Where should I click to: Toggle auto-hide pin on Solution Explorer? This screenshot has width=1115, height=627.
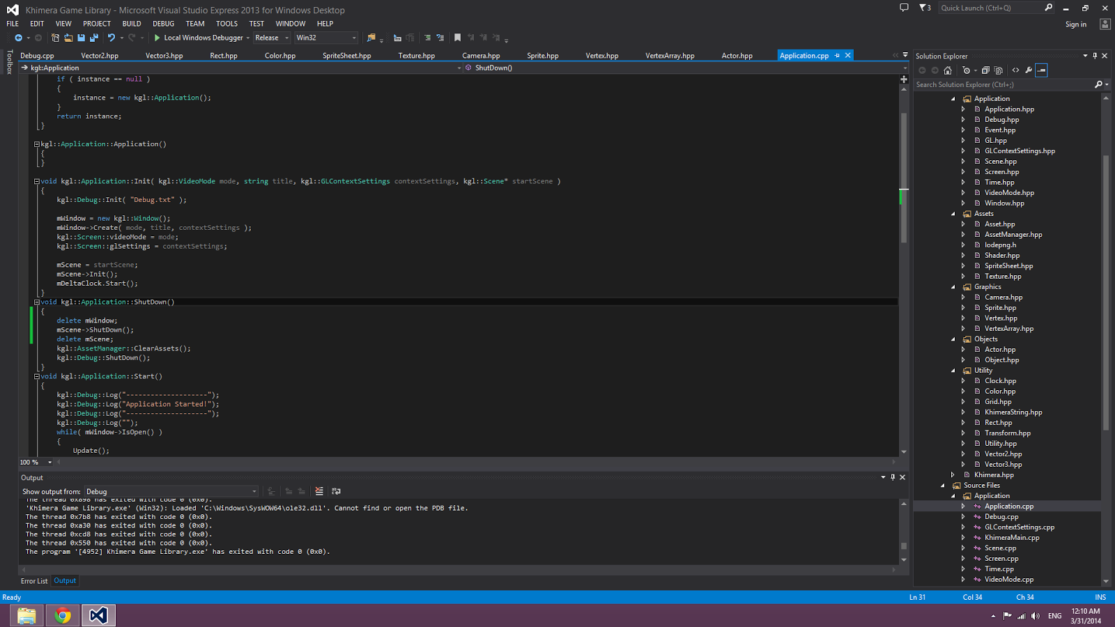pyautogui.click(x=1095, y=56)
